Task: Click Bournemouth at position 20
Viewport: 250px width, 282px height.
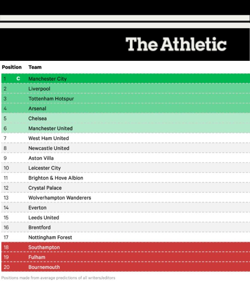Action: 44,267
